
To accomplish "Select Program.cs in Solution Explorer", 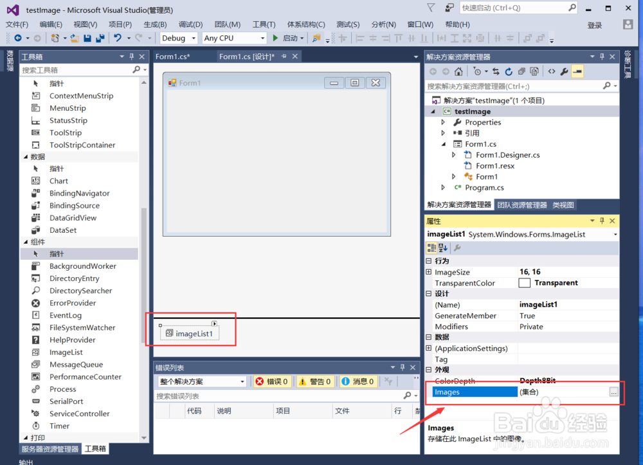I will click(484, 187).
